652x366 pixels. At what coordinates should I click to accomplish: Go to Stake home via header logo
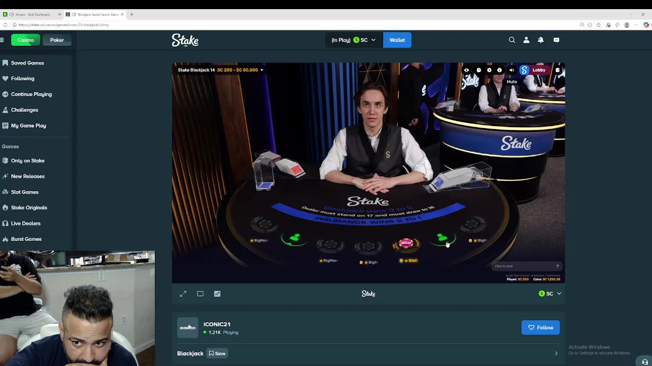(x=185, y=40)
